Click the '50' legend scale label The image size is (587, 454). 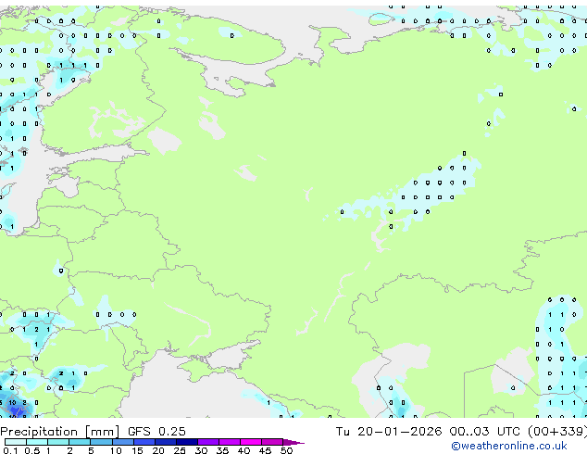coord(286,450)
